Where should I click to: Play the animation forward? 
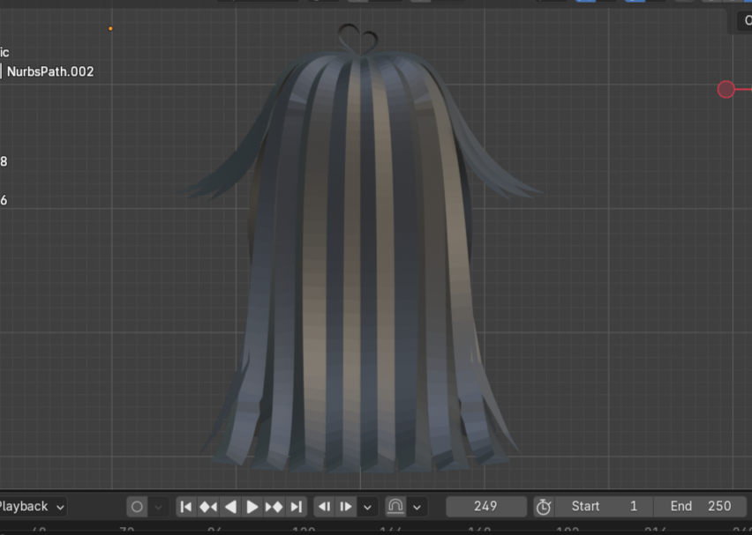[x=252, y=506]
